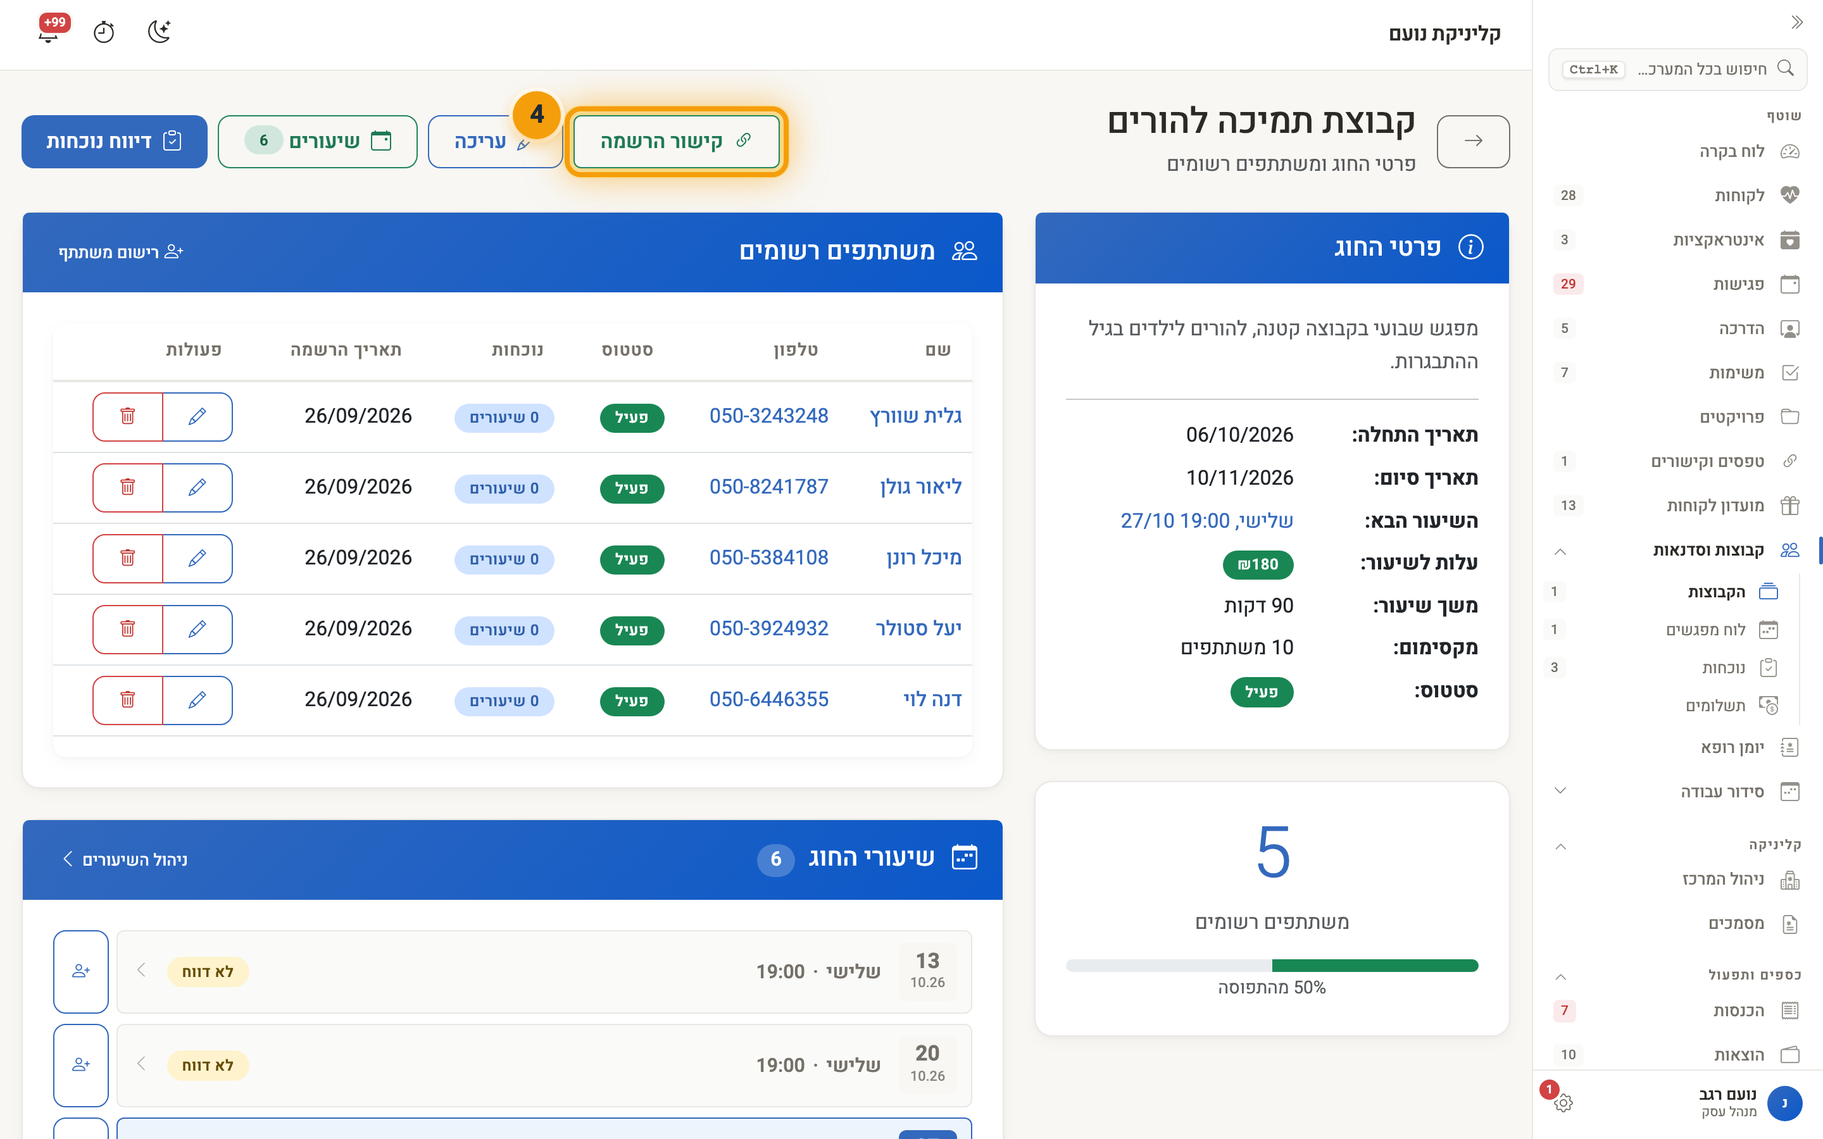Click the עריכה edit button
1823x1139 pixels.
tap(494, 141)
